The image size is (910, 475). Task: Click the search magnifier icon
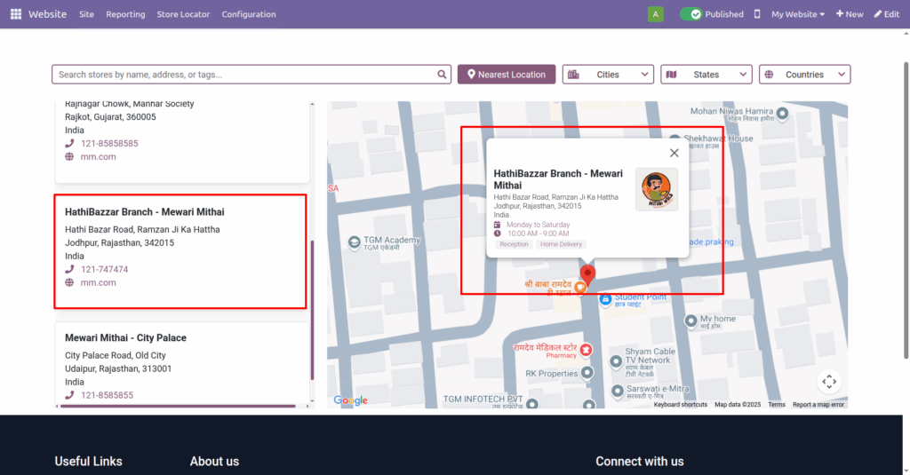point(442,75)
